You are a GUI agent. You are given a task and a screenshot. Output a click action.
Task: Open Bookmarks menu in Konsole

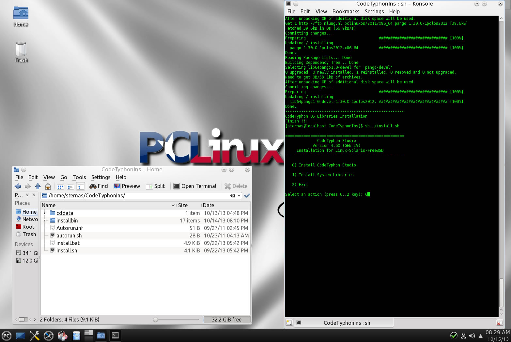click(x=346, y=11)
